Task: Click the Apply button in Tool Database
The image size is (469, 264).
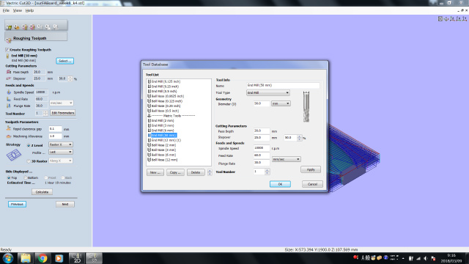Action: pyautogui.click(x=311, y=169)
